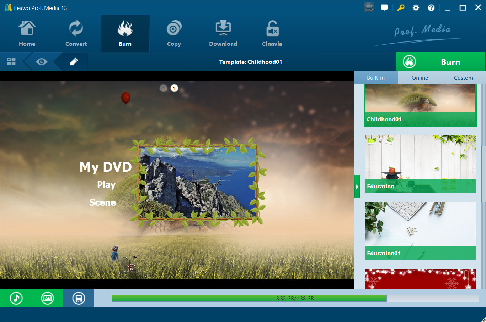
Task: Click the background music note icon
Action: tap(16, 298)
